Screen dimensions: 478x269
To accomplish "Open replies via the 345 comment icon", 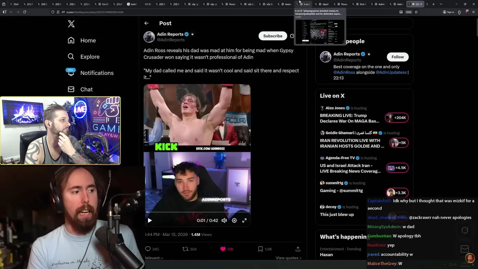I will click(x=148, y=249).
